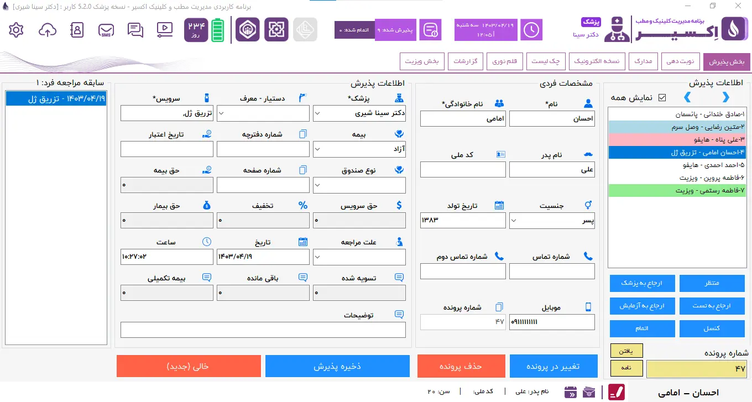752x402 pixels.
Task: Toggle the 'نمایش همه' checkbox
Action: (662, 98)
